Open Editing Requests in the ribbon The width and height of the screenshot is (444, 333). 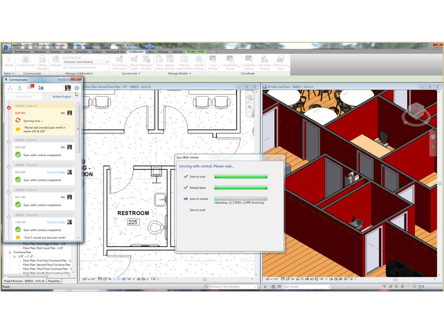coord(42,62)
